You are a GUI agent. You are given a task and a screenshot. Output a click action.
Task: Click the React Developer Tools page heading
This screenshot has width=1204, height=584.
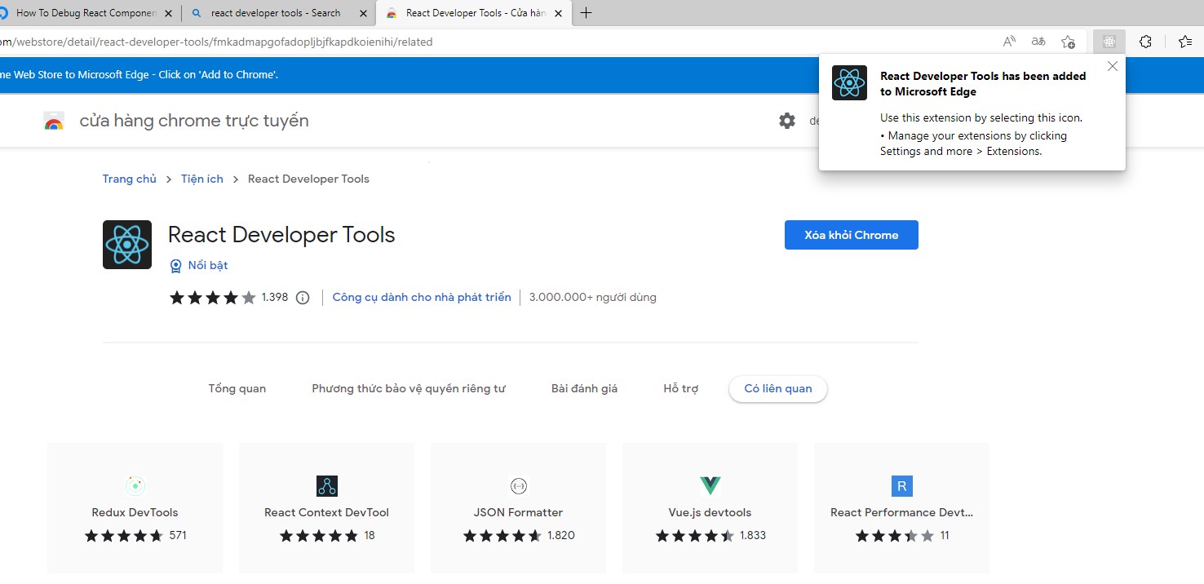click(x=281, y=235)
